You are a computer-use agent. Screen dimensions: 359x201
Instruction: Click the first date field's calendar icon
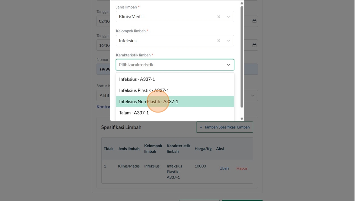(x=255, y=21)
